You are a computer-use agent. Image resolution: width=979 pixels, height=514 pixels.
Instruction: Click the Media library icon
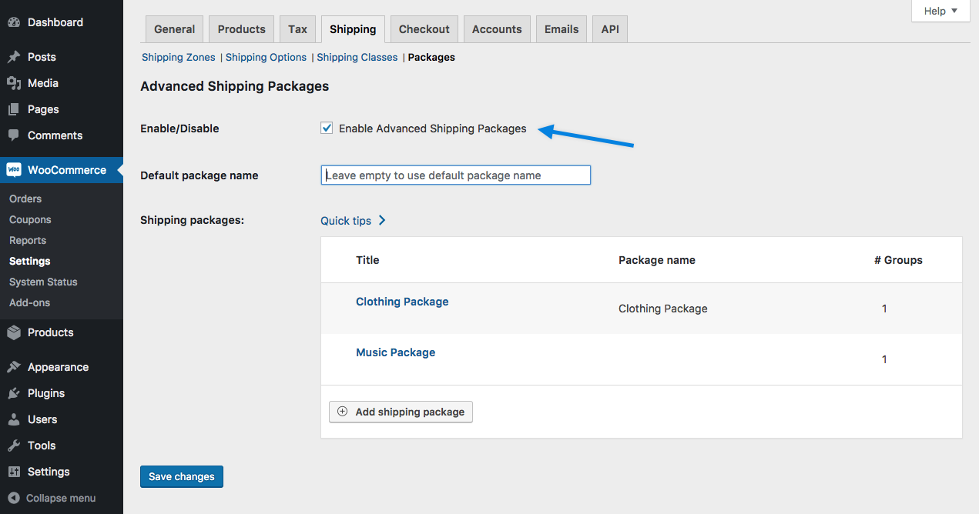point(14,83)
